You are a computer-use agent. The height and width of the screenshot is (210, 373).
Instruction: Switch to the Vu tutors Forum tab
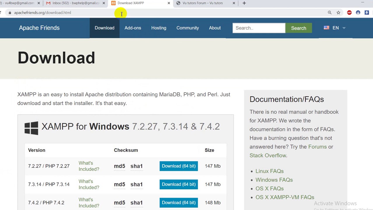click(x=203, y=3)
